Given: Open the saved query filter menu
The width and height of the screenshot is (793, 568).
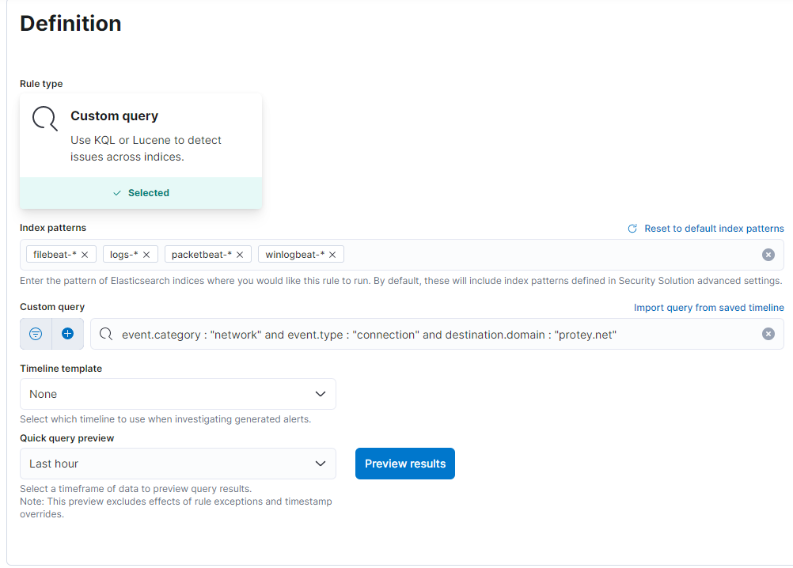Looking at the screenshot, I should (x=36, y=334).
